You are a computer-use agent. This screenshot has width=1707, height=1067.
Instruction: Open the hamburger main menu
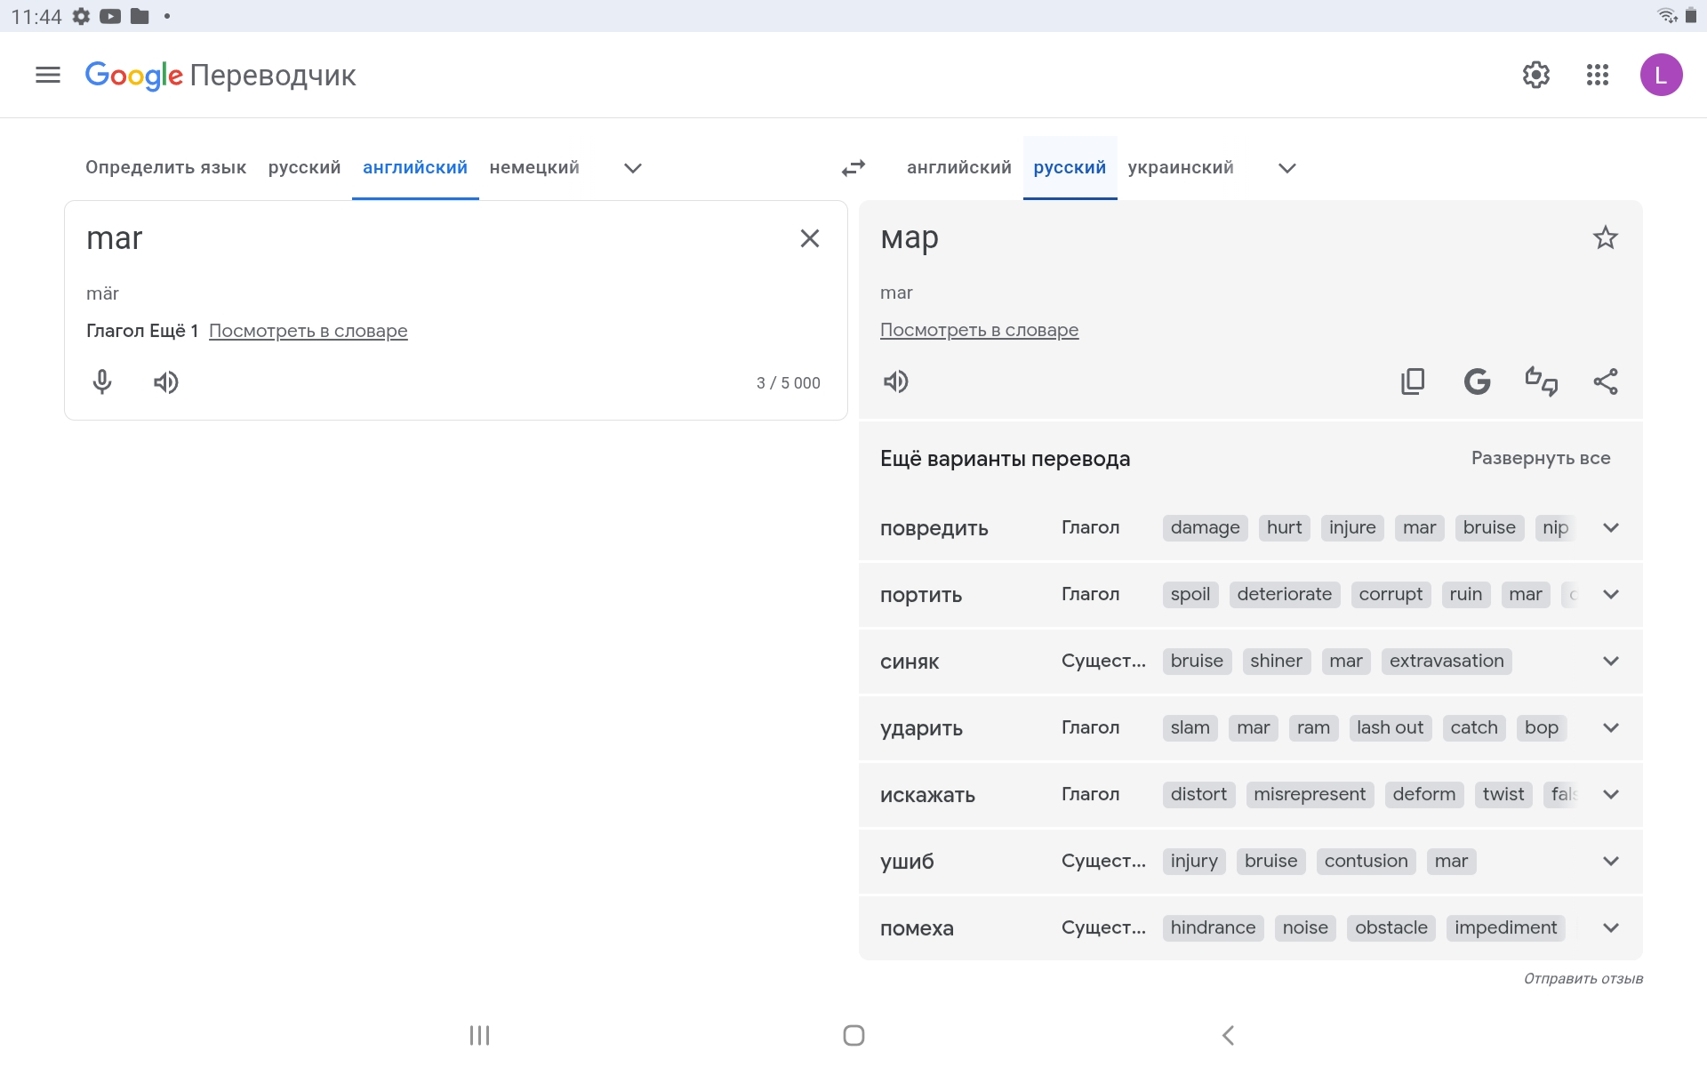[48, 76]
